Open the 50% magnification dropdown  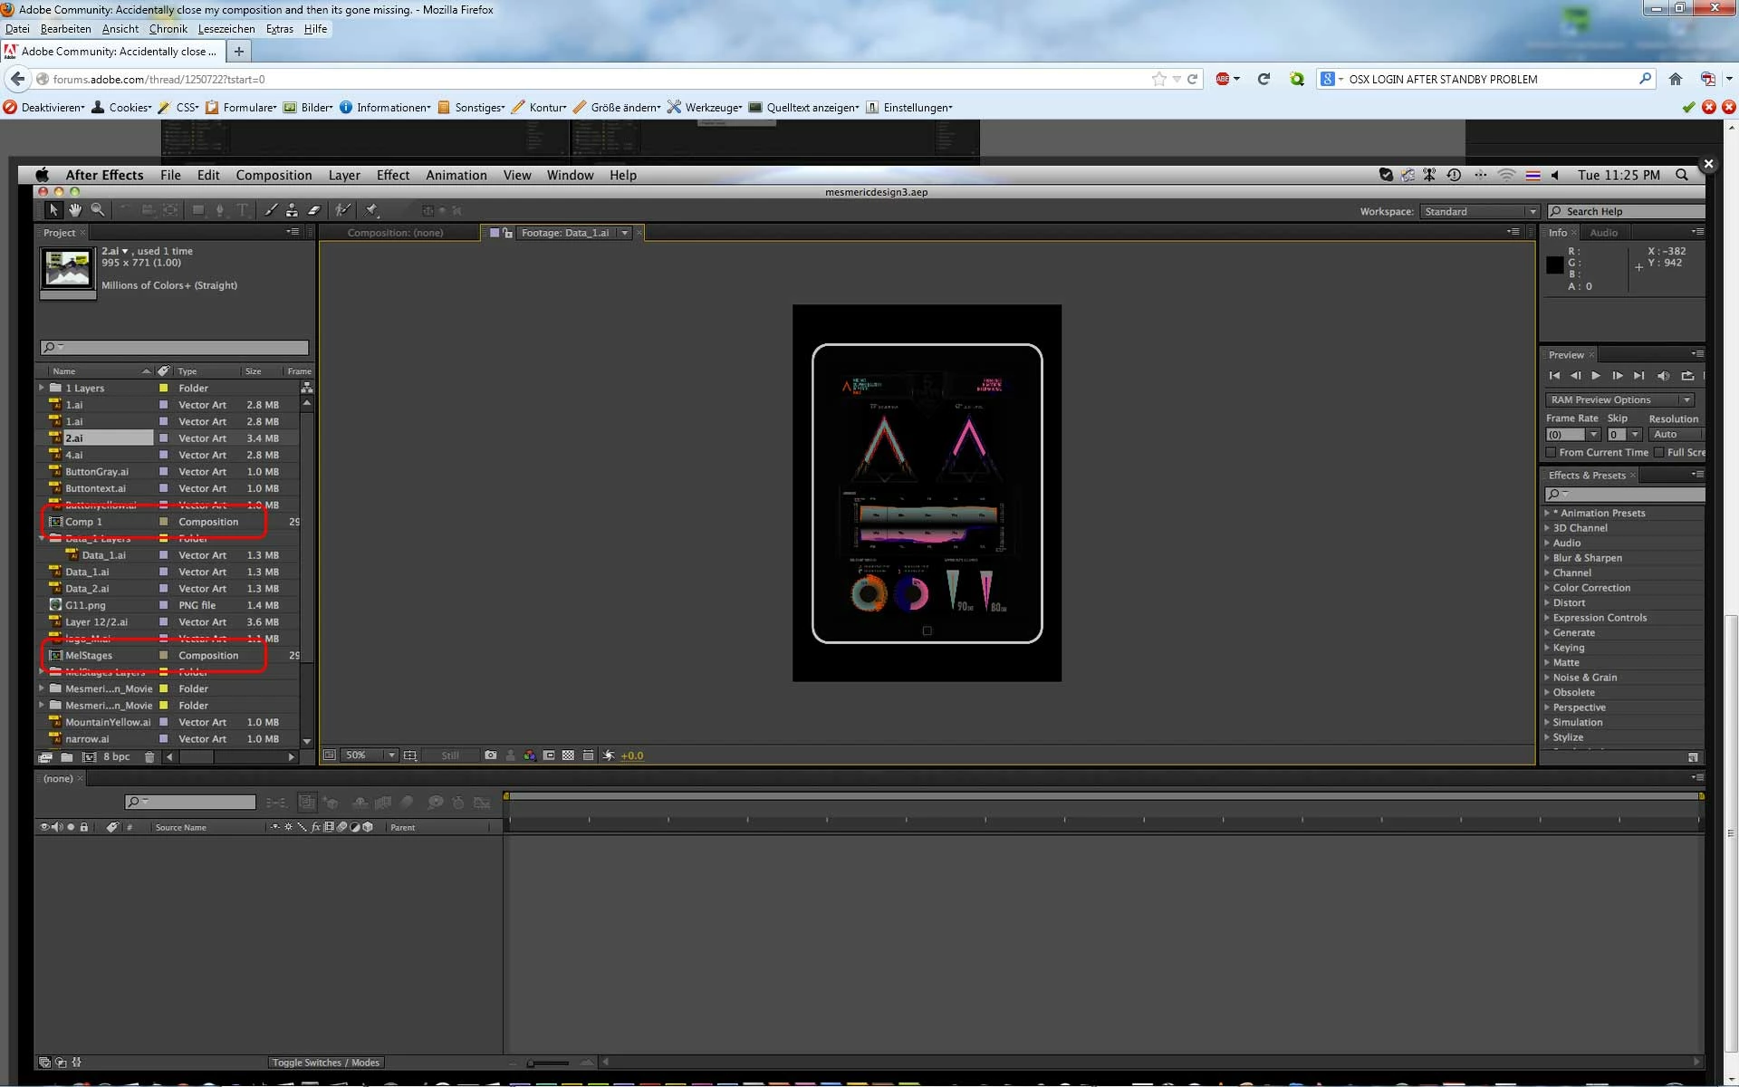point(391,755)
